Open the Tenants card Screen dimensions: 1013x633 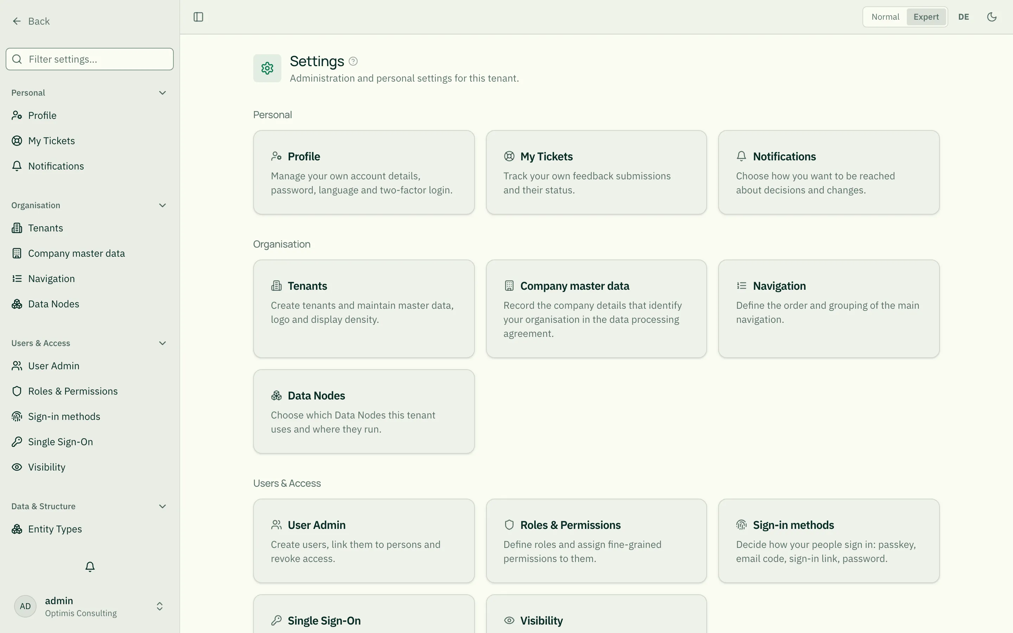coord(364,308)
